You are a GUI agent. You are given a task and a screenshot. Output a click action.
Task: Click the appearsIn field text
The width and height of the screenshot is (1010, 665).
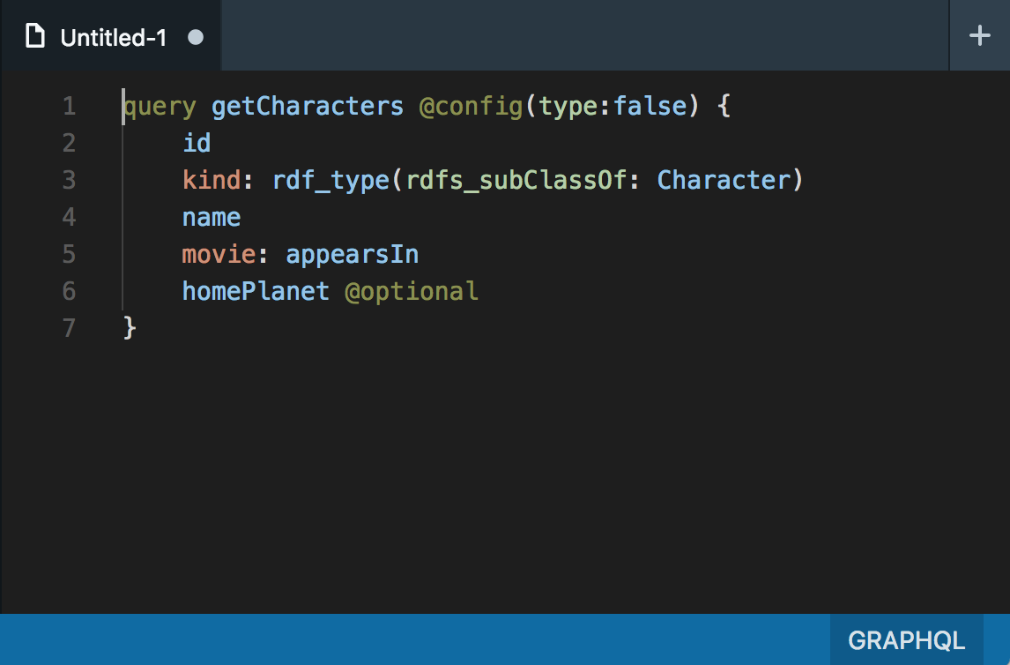tap(352, 255)
